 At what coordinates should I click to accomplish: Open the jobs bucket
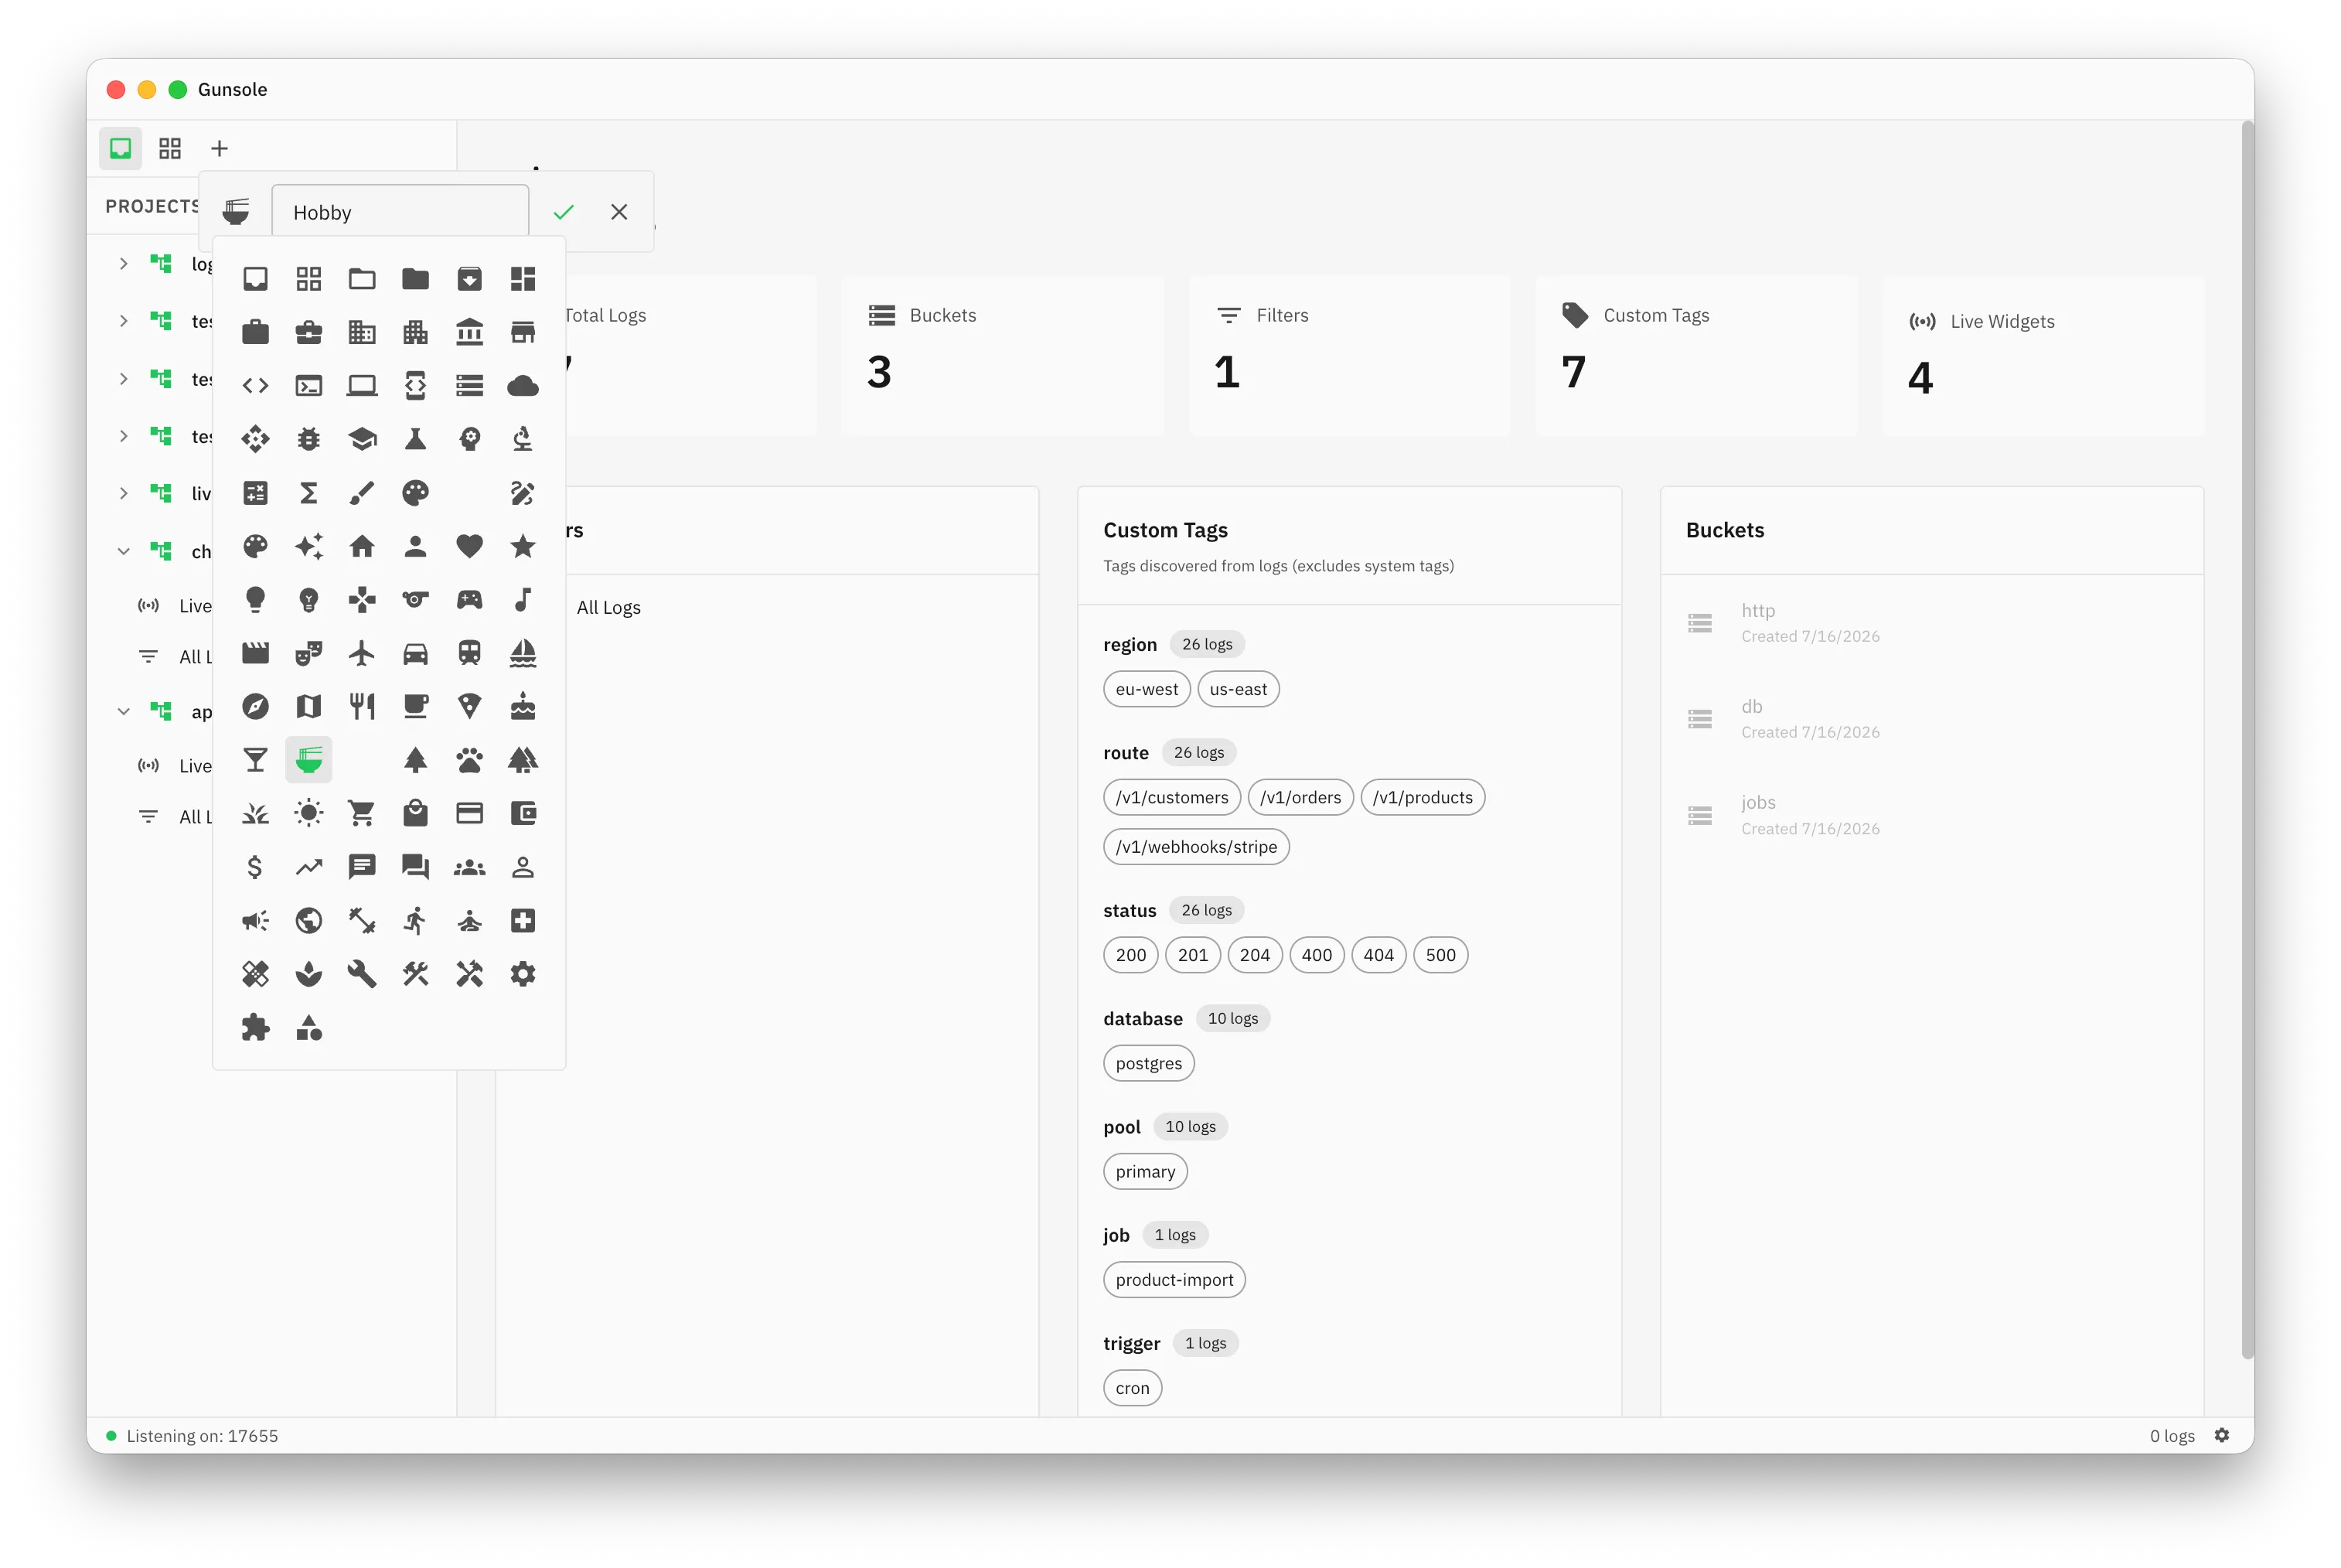(x=1931, y=815)
